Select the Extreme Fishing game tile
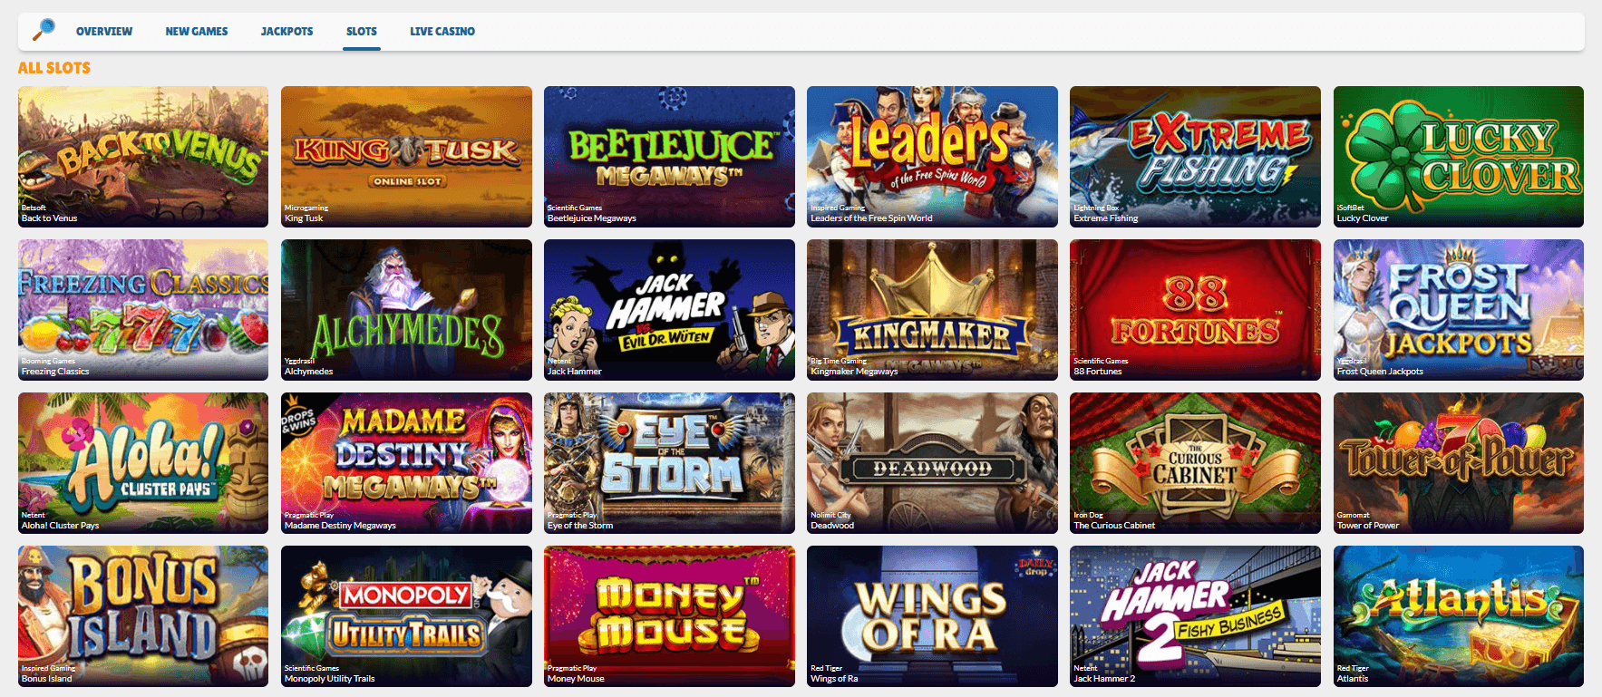This screenshot has width=1602, height=697. [1195, 157]
